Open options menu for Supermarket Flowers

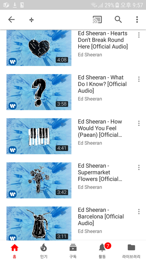(x=139, y=167)
